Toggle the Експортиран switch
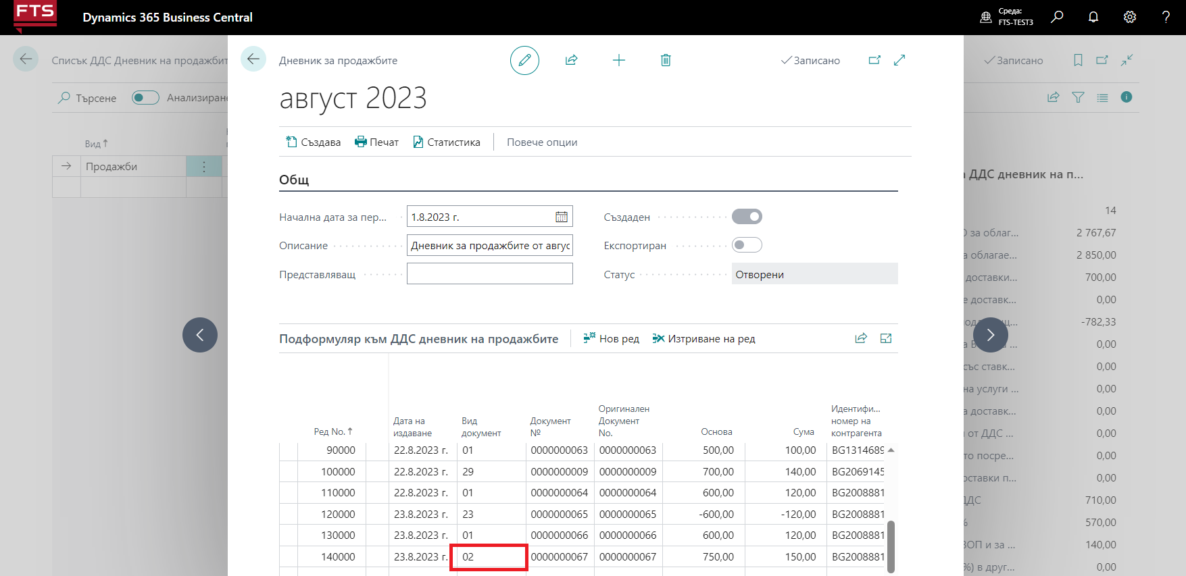The image size is (1186, 576). (747, 245)
